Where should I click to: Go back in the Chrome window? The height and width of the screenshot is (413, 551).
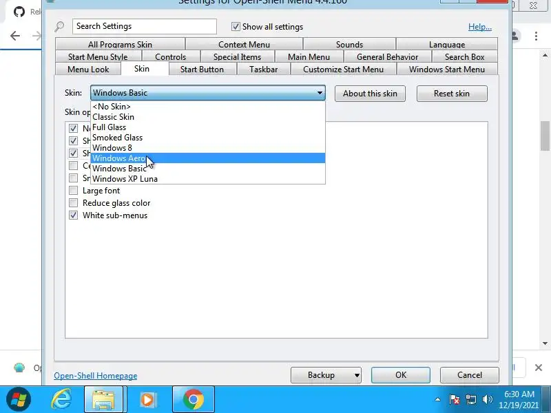pos(14,36)
